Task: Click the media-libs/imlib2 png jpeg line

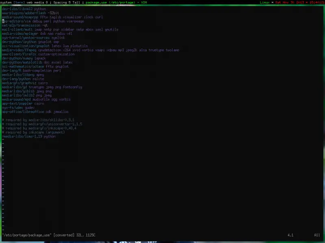Action: pyautogui.click(x=27, y=95)
